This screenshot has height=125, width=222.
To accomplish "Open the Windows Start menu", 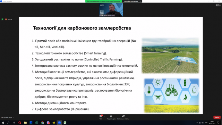I will click(x=3, y=123).
